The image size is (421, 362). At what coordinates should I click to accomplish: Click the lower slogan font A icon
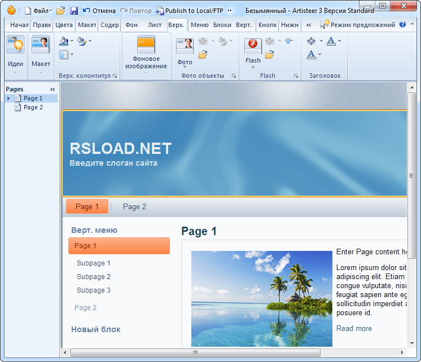[x=311, y=55]
